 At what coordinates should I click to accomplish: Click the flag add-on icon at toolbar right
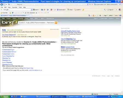coord(120,10)
